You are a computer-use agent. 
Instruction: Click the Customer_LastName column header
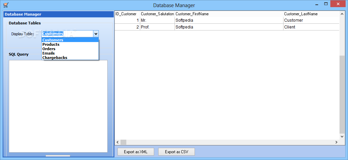(x=311, y=14)
